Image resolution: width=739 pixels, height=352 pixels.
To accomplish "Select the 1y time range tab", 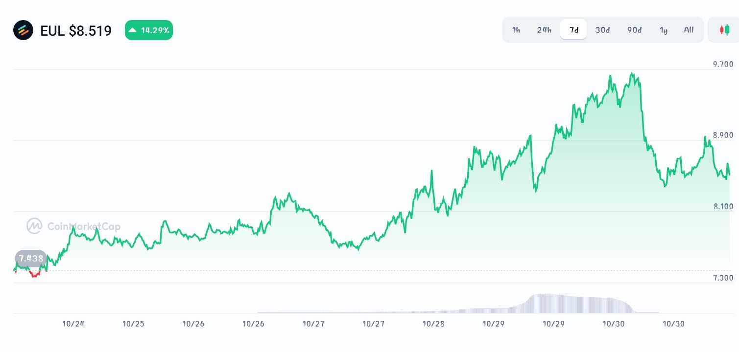I will [x=664, y=30].
